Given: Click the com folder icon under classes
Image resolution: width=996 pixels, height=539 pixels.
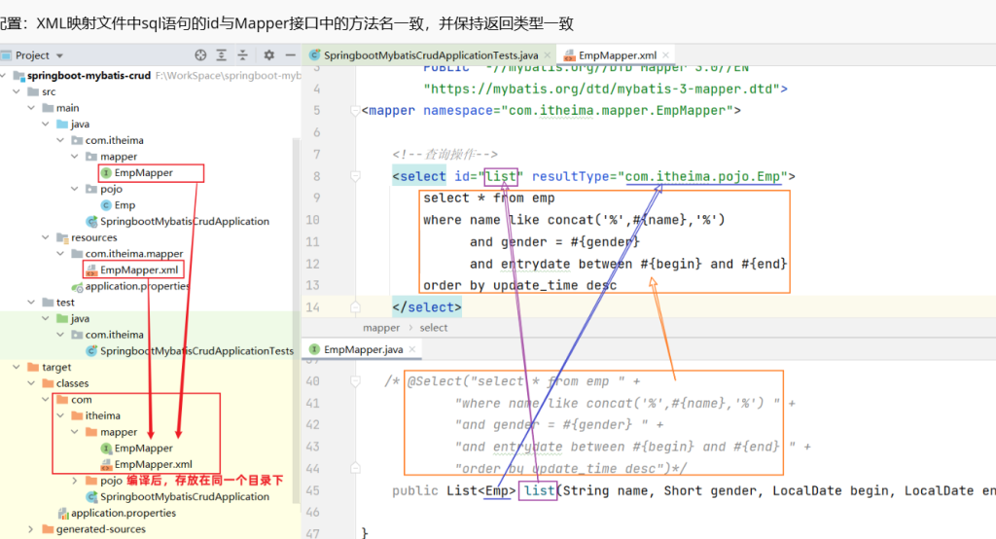Looking at the screenshot, I should (x=62, y=400).
